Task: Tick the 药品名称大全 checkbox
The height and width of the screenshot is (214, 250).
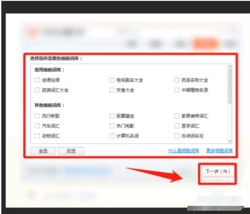Action: pyautogui.click(x=177, y=80)
